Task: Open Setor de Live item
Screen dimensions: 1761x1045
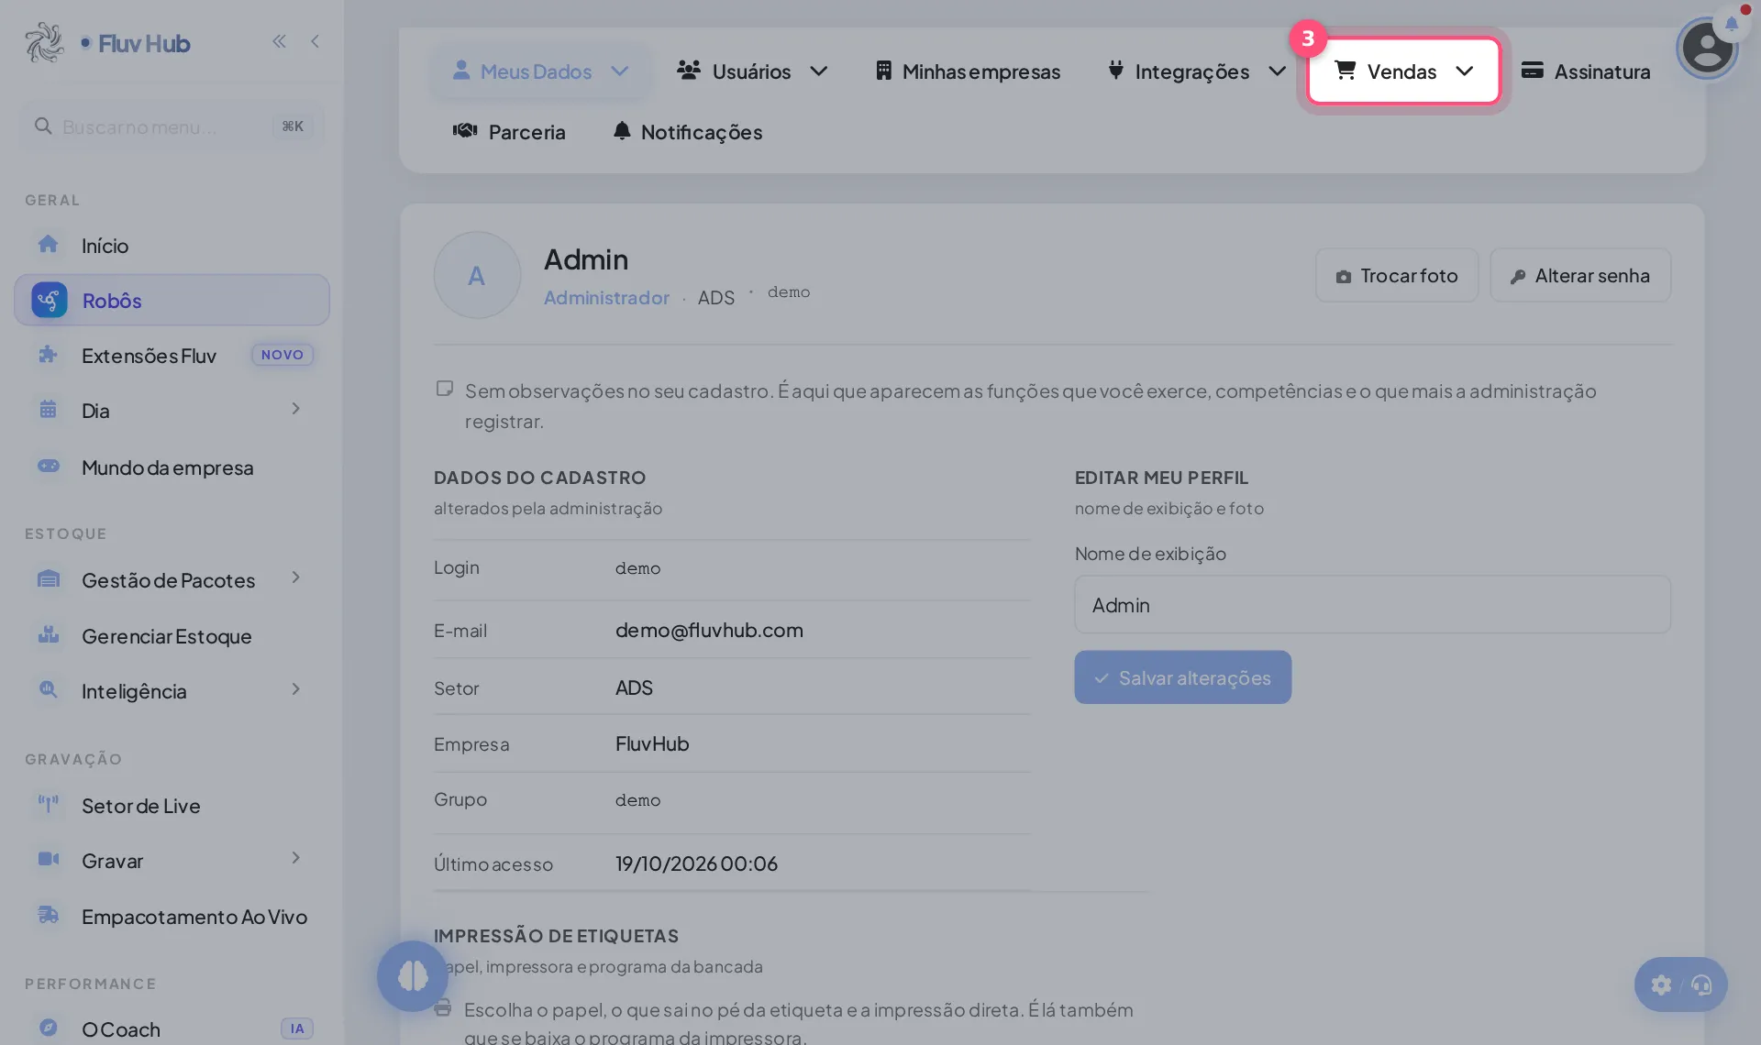Action: point(172,805)
